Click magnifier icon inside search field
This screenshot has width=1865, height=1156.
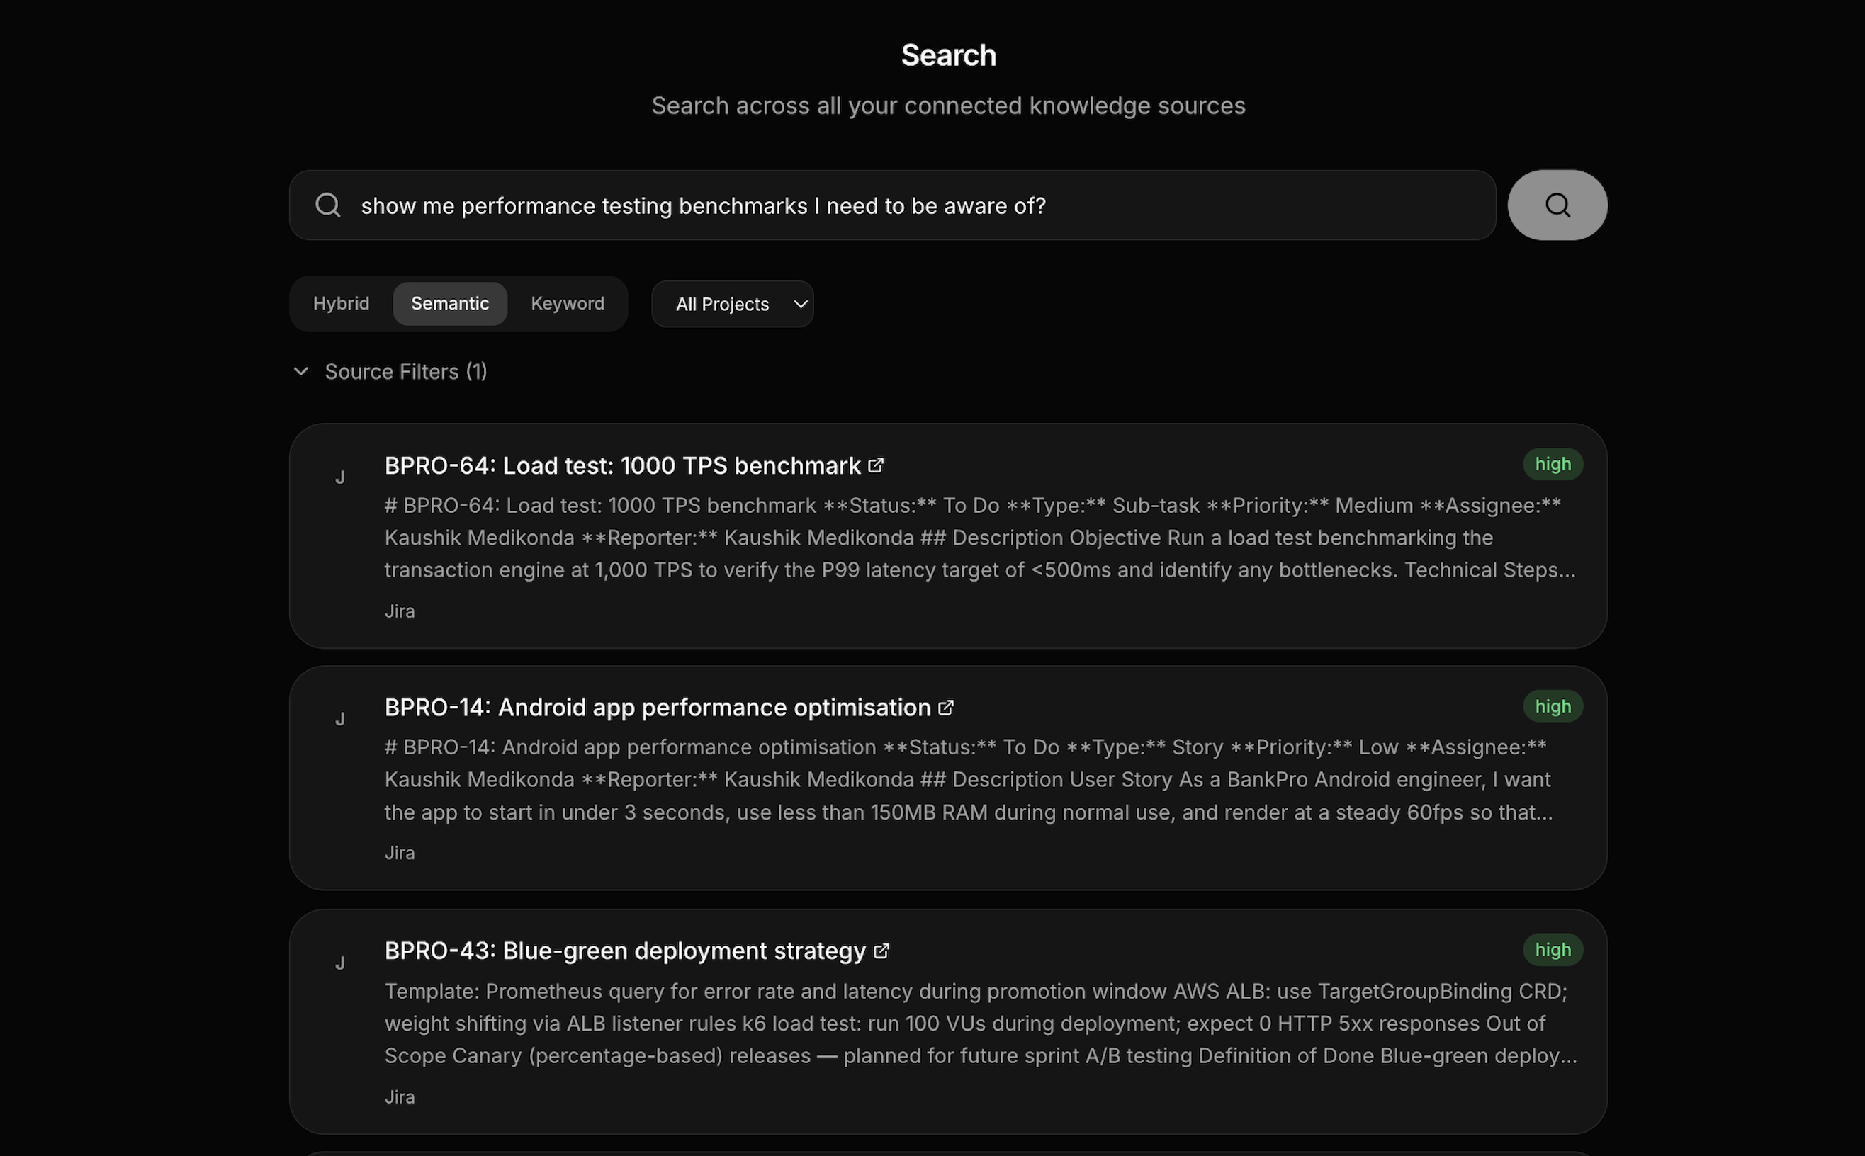click(328, 205)
